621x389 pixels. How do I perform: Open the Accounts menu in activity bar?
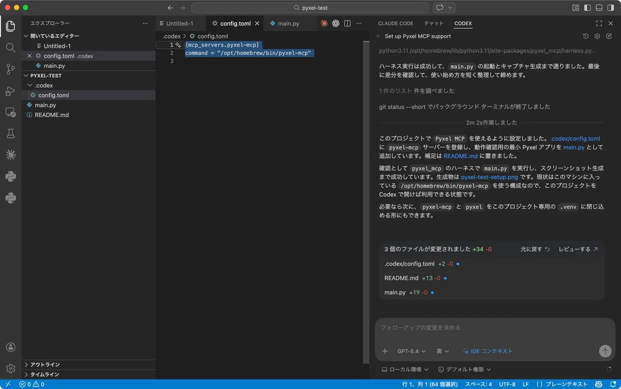(10, 347)
